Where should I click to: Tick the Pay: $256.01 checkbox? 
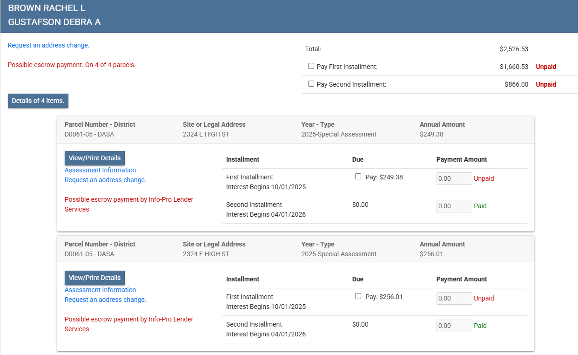coord(358,296)
